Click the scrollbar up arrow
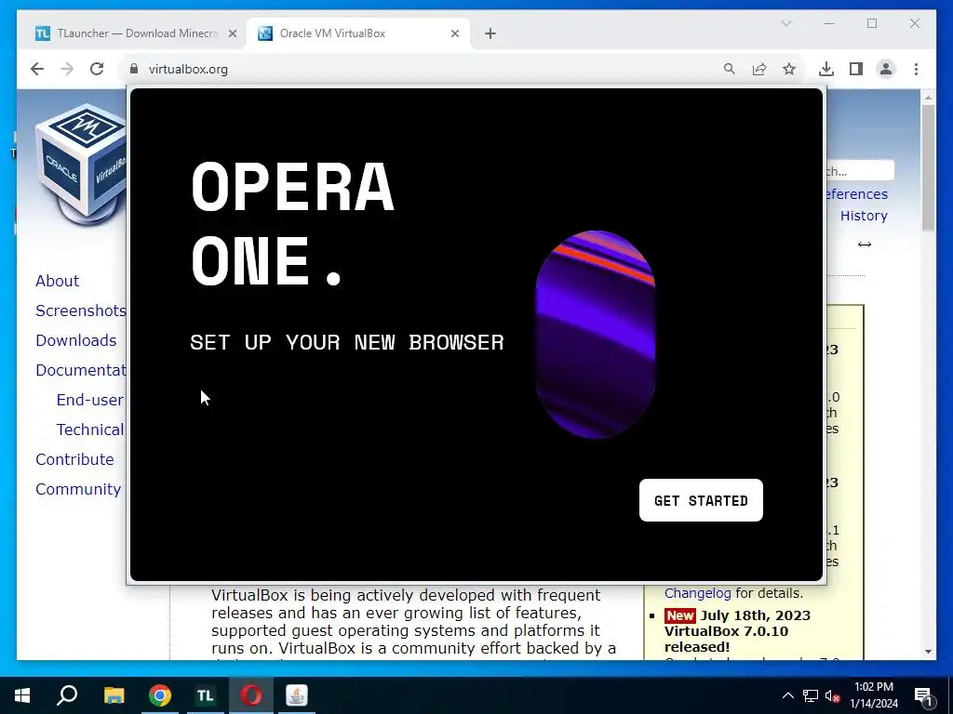 point(928,97)
